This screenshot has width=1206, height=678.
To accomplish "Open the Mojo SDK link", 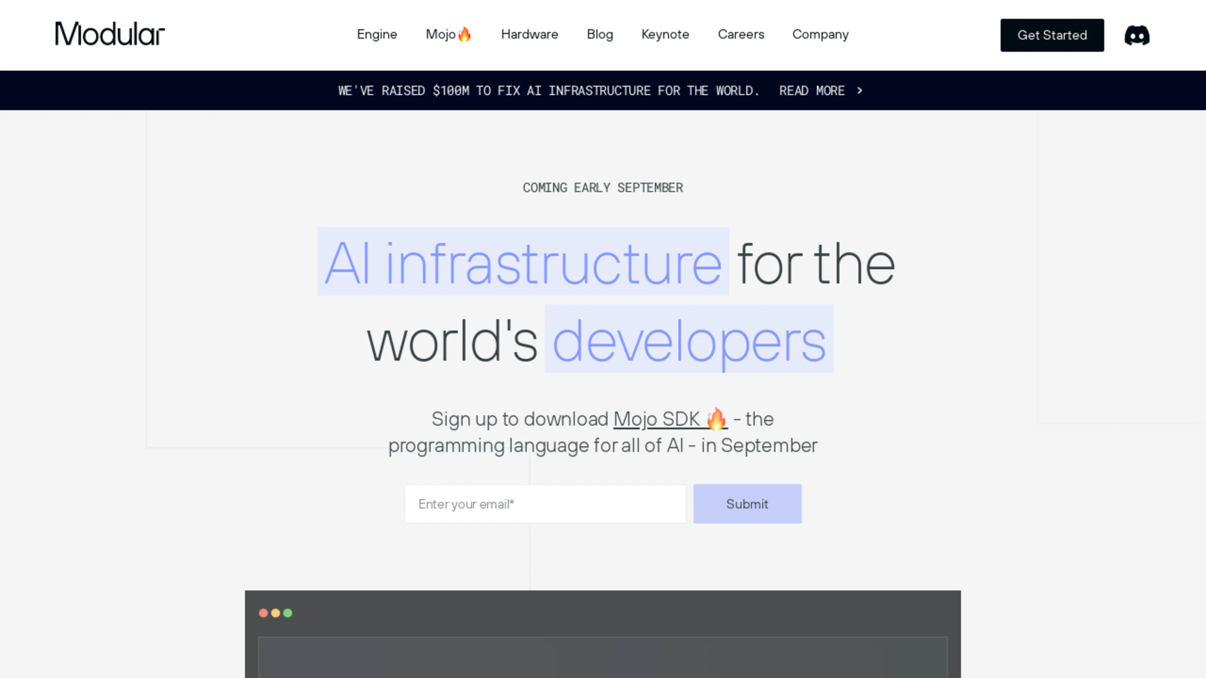I will [x=671, y=419].
